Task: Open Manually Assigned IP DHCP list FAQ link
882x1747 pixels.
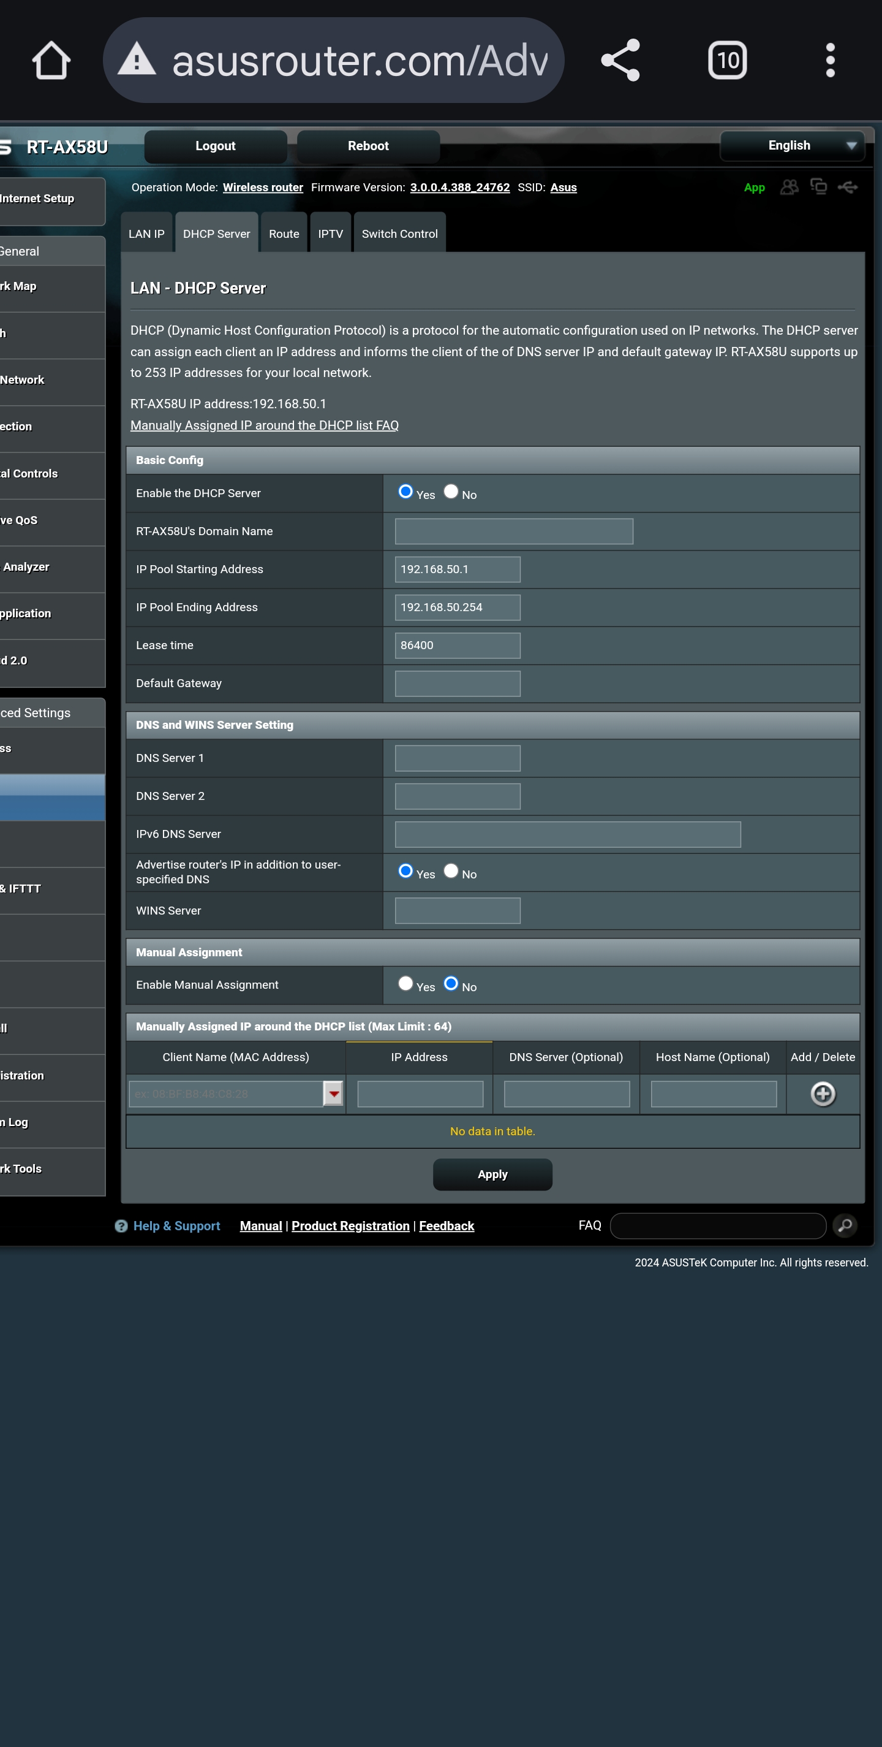Action: click(264, 425)
